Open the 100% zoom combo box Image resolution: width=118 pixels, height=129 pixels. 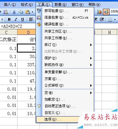[114, 12]
